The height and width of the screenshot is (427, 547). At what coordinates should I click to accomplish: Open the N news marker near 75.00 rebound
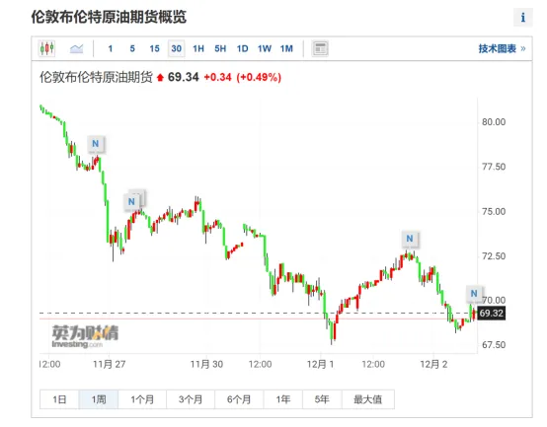coord(131,201)
